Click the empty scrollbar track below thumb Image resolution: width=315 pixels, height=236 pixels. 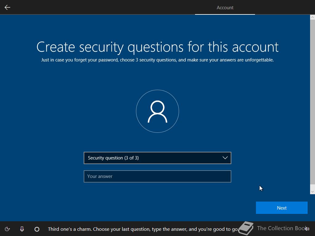pyautogui.click(x=313, y=187)
